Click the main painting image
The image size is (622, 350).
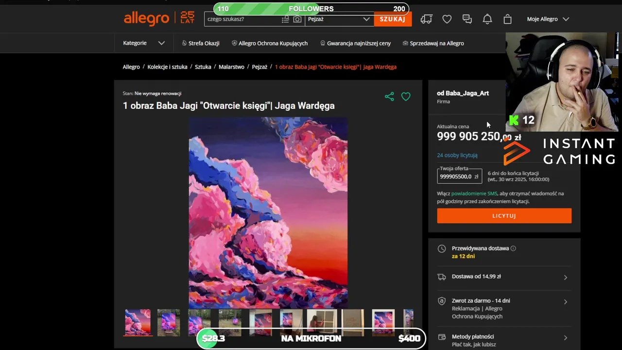tap(268, 212)
